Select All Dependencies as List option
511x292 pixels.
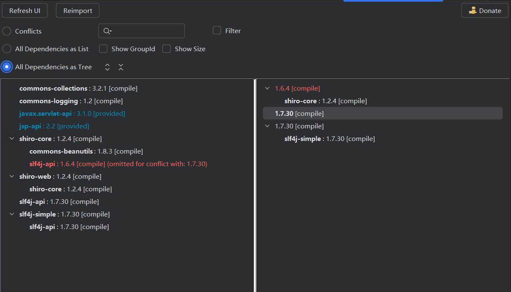point(7,49)
